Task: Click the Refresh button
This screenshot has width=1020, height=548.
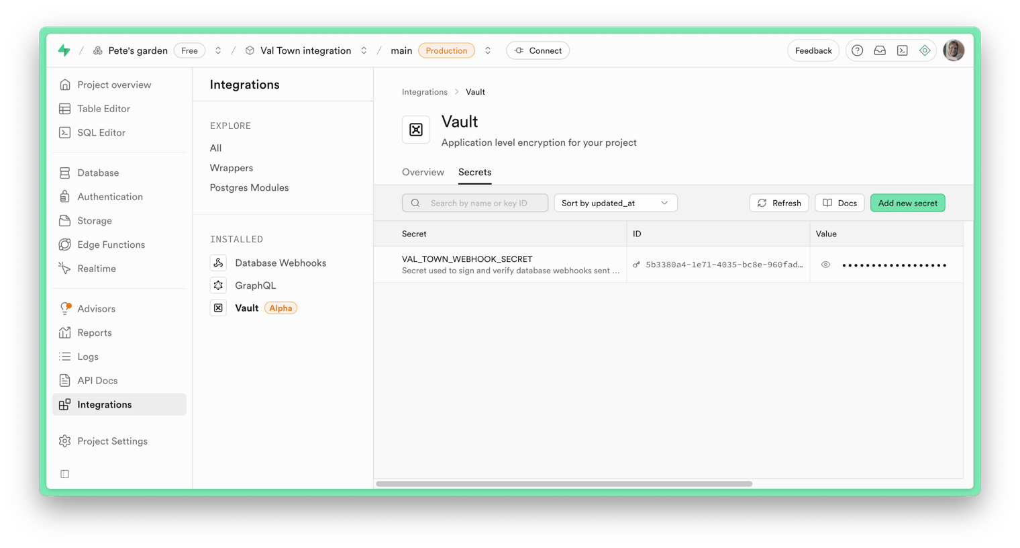Action: 779,203
